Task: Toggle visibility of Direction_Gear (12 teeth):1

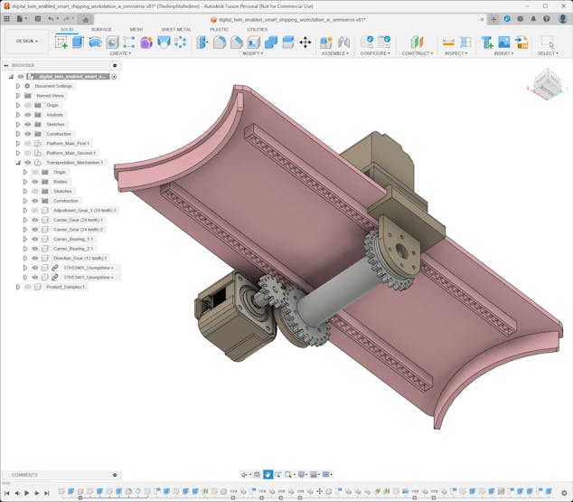Action: [34, 258]
